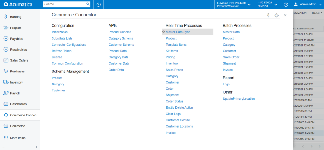Screen dimensions: 324x150
Task: Open Logs under Report
Action: click(x=226, y=84)
